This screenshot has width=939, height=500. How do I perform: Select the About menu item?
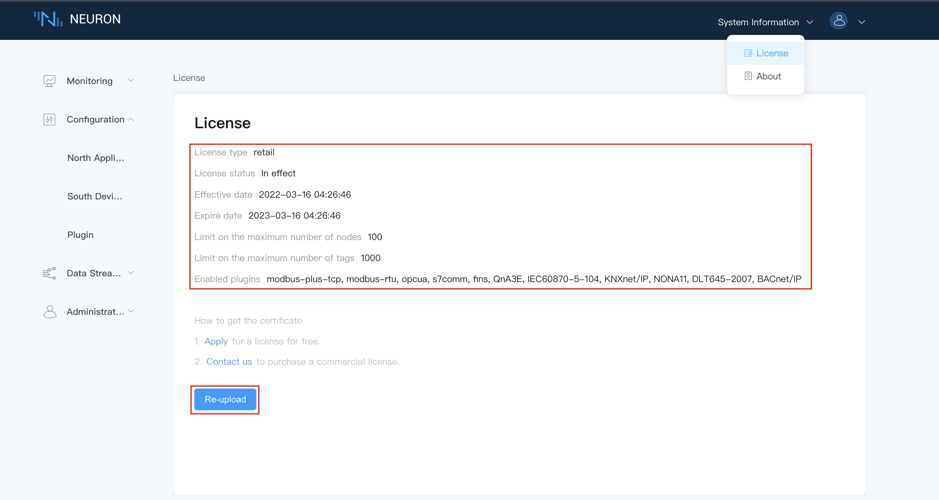pyautogui.click(x=768, y=76)
